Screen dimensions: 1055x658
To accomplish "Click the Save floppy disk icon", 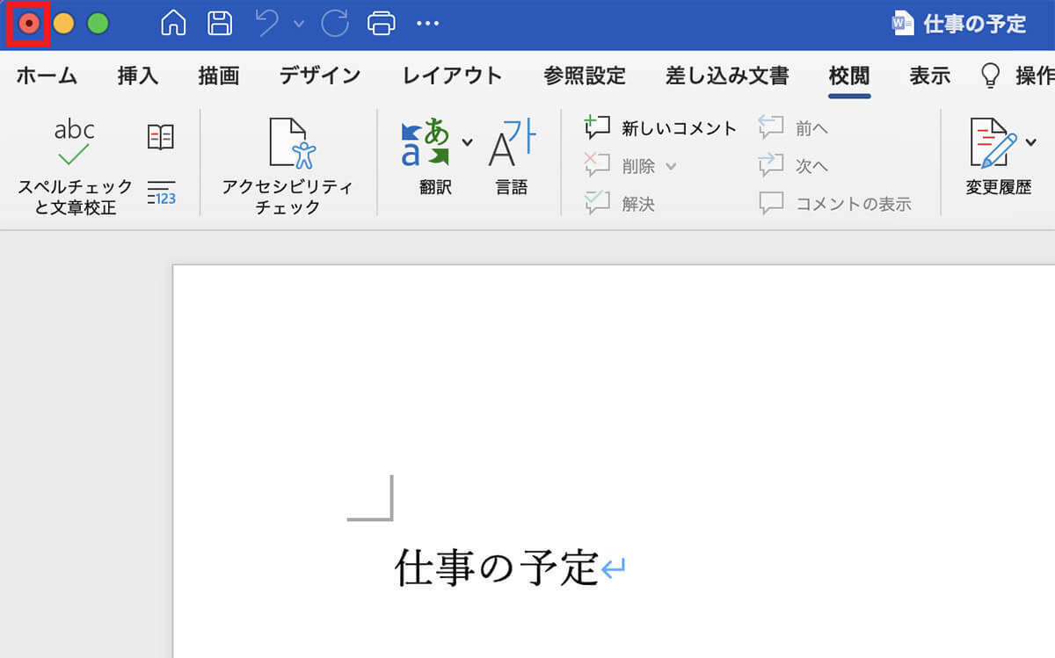I will [x=220, y=24].
